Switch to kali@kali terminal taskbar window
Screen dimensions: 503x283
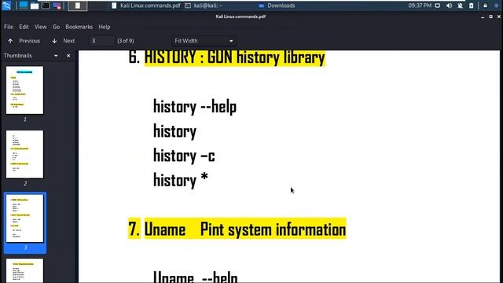pyautogui.click(x=204, y=6)
